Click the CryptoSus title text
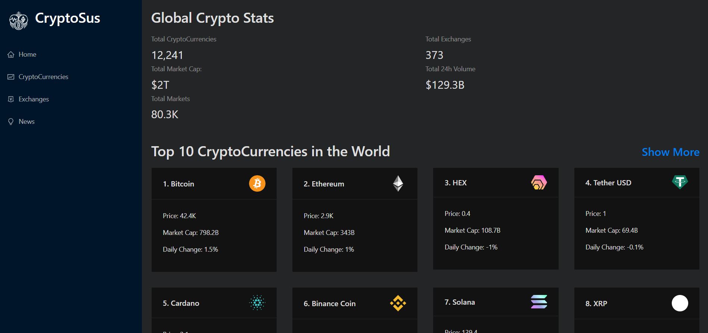708x333 pixels. pyautogui.click(x=68, y=18)
